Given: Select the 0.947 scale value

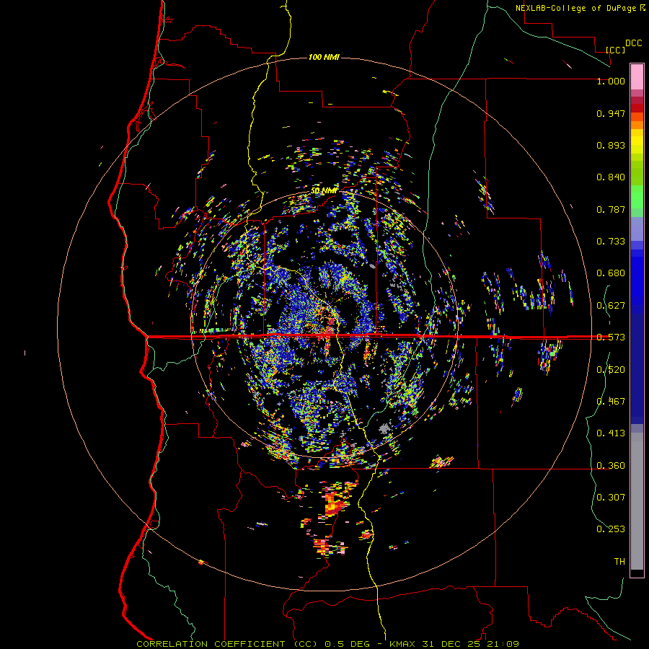Looking at the screenshot, I should [611, 113].
